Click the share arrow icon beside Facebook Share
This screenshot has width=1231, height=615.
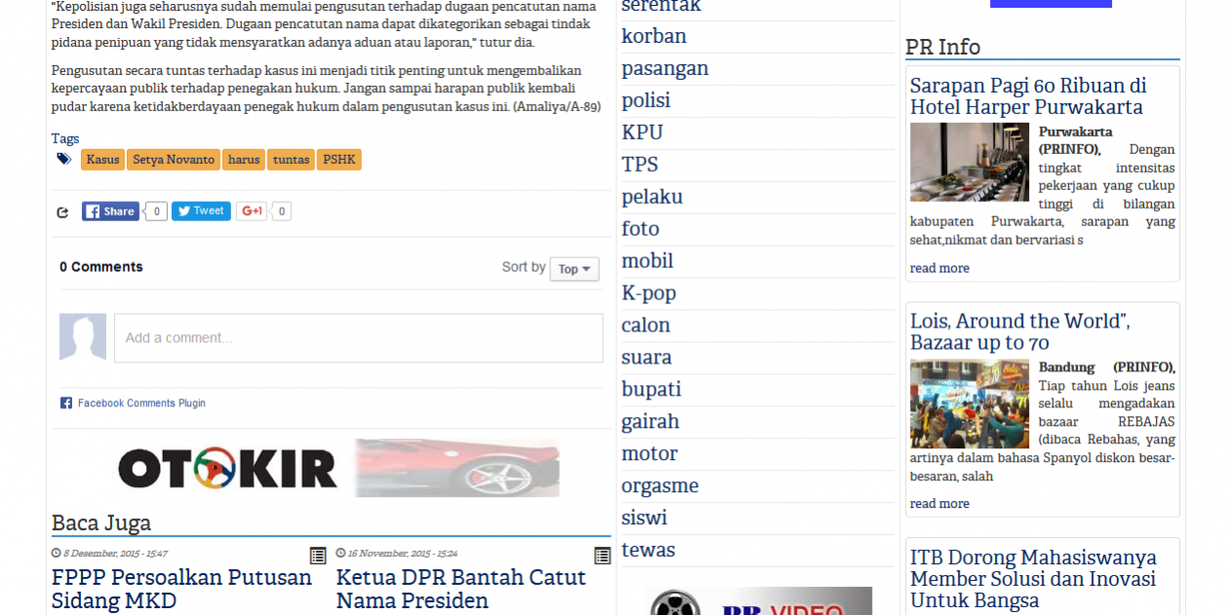click(x=62, y=212)
